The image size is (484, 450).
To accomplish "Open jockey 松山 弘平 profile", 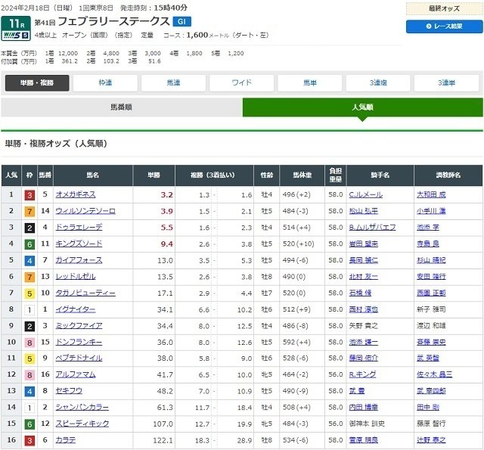I will point(364,211).
